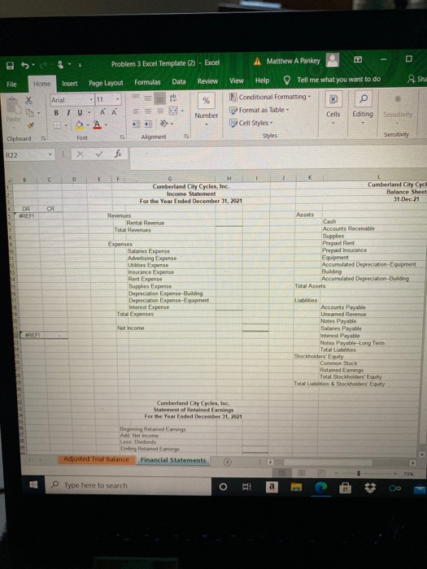
Task: Open the Windows Start menu
Action: tap(33, 484)
